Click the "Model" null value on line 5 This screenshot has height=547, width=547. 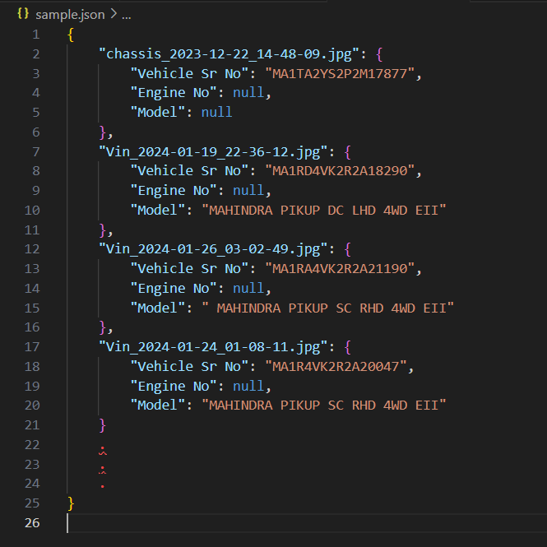216,113
